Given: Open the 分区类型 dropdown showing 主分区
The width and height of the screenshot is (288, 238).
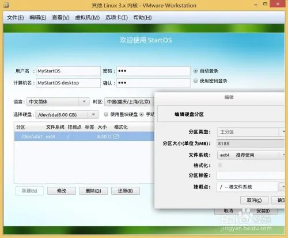Looking at the screenshot, I should coord(251,132).
